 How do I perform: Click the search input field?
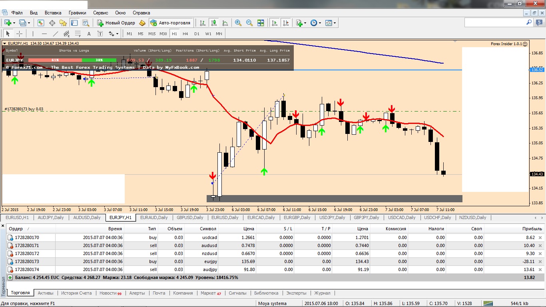(494, 22)
